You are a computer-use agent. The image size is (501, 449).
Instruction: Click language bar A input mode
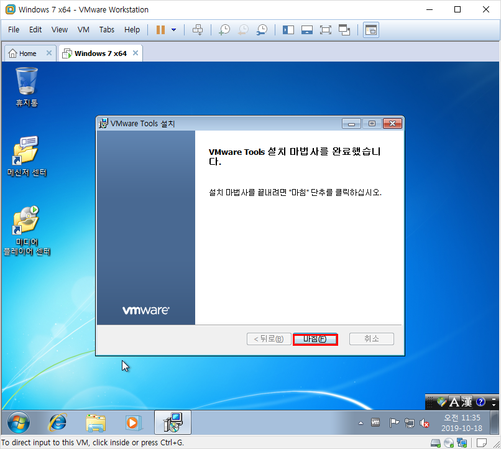point(454,402)
